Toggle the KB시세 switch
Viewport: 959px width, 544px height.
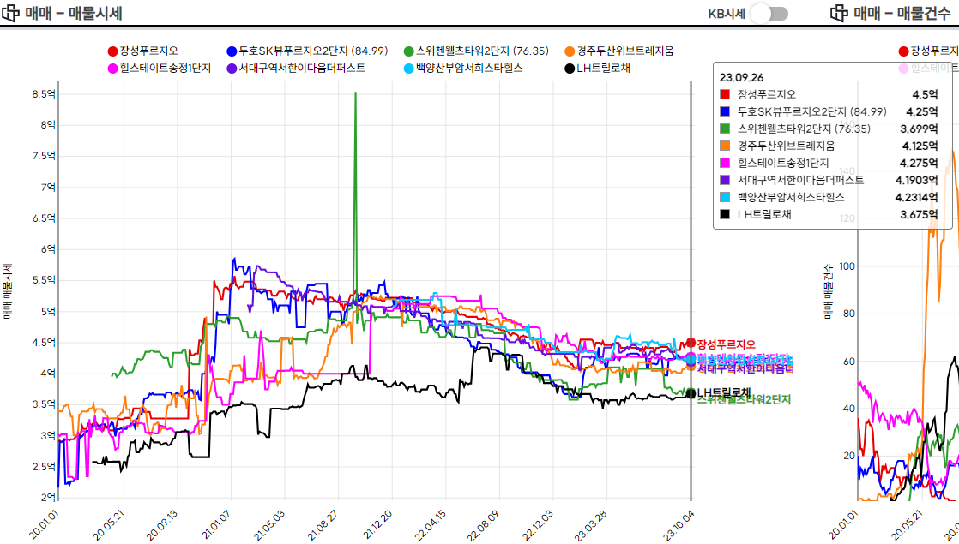point(769,14)
